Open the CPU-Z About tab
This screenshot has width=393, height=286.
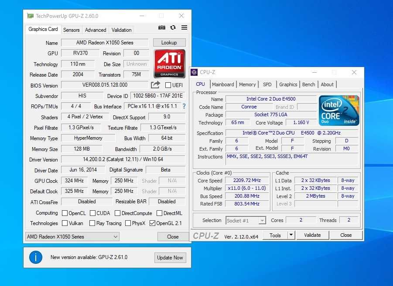[327, 84]
